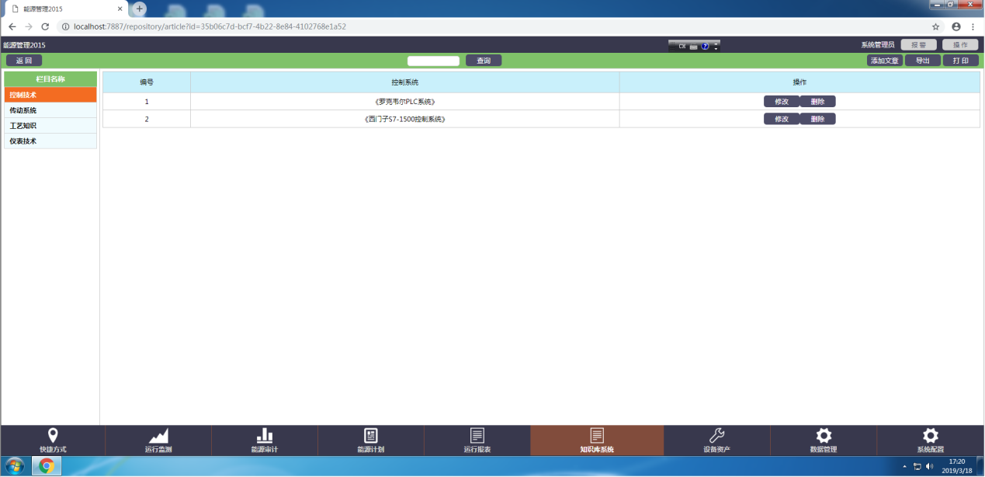Open 系统配置 settings gear icon
Viewport: 985px width, 477px height.
pos(930,436)
